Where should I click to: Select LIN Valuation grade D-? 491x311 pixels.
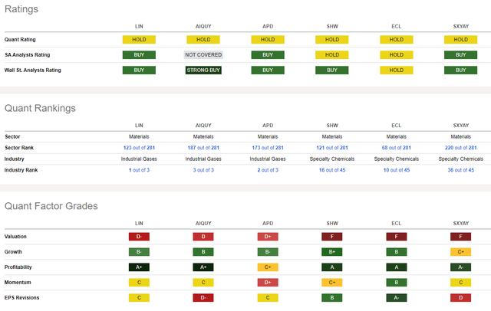139,237
